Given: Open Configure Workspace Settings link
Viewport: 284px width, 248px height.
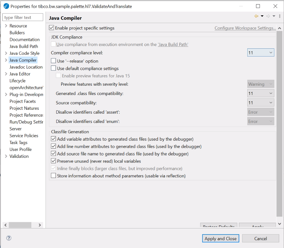Looking at the screenshot, I should (245, 28).
